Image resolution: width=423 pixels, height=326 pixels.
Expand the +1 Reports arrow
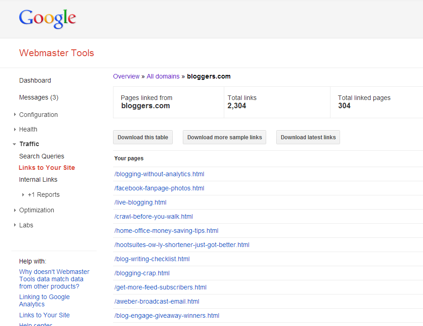coord(23,195)
